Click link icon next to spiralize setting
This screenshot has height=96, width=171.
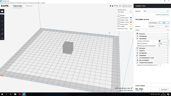pyautogui.click(x=157, y=65)
